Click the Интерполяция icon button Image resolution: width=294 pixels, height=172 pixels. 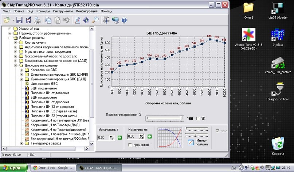point(191,143)
